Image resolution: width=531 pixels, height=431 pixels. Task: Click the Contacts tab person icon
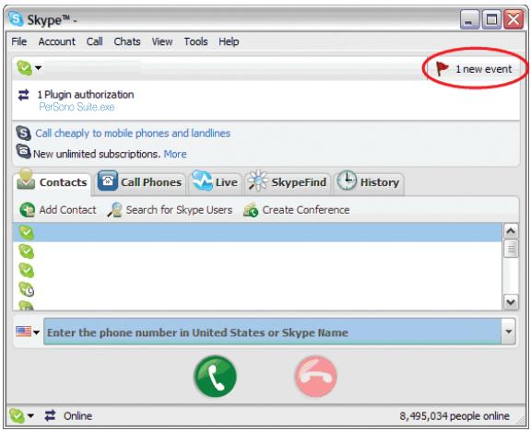click(26, 180)
